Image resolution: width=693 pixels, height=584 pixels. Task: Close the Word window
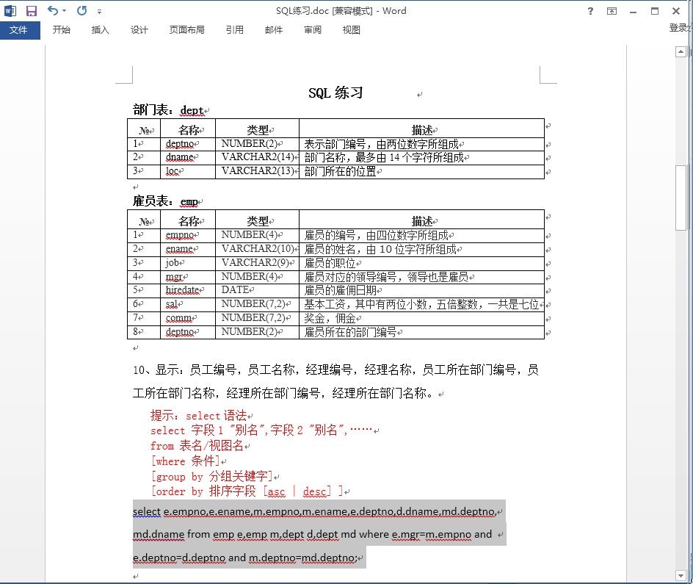pos(676,11)
